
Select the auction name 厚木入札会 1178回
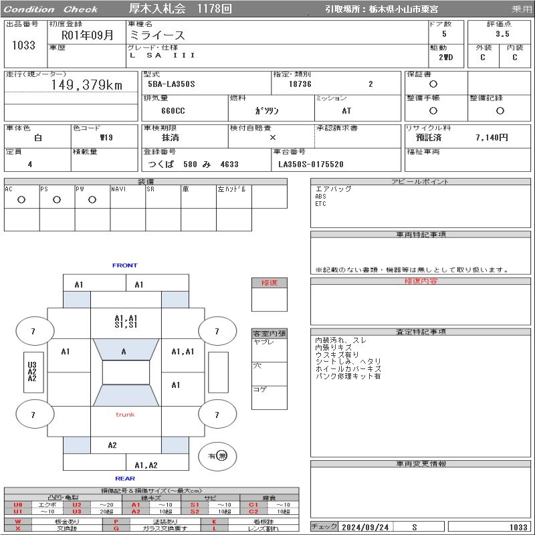pos(181,9)
